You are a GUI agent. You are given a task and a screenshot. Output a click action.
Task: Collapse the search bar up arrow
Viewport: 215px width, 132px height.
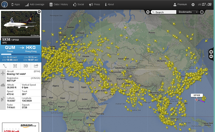(x=148, y=12)
